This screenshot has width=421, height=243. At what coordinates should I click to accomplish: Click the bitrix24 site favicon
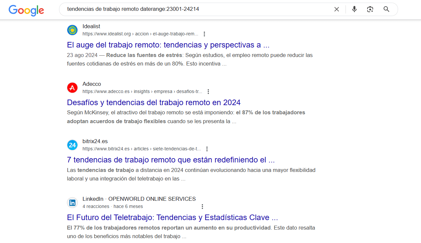click(72, 145)
